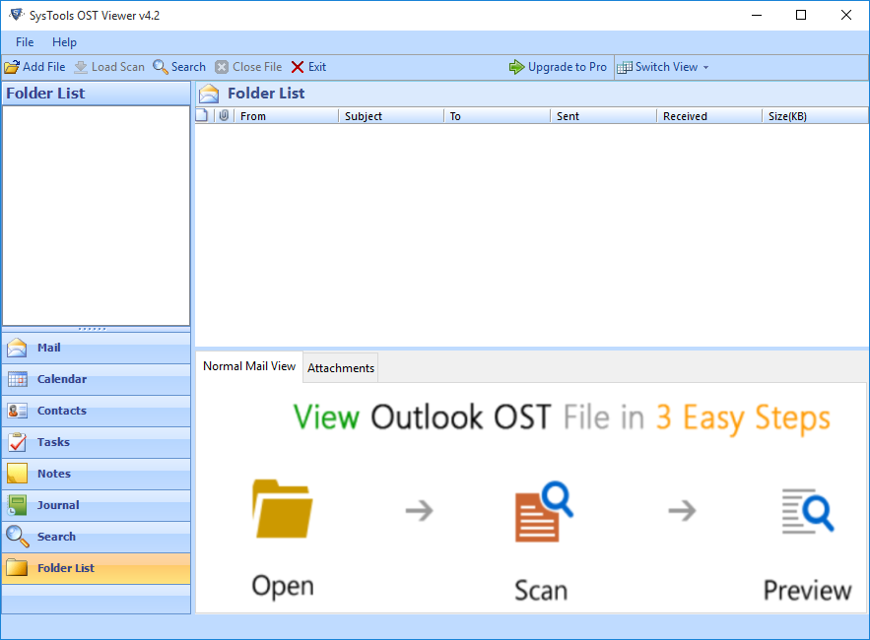Viewport: 870px width, 640px height.
Task: Click the Notes label in navigation pane
Action: [x=54, y=474]
